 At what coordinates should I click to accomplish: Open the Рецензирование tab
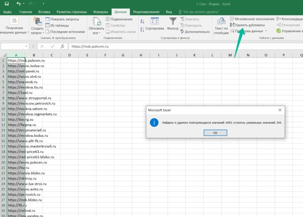pyautogui.click(x=146, y=12)
